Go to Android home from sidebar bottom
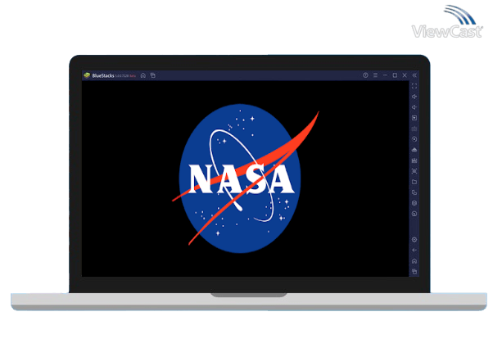This screenshot has width=493, height=339. point(414,261)
